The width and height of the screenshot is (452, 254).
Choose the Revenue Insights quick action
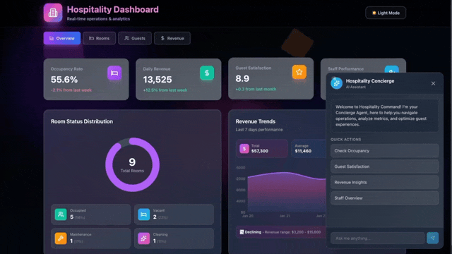[384, 182]
